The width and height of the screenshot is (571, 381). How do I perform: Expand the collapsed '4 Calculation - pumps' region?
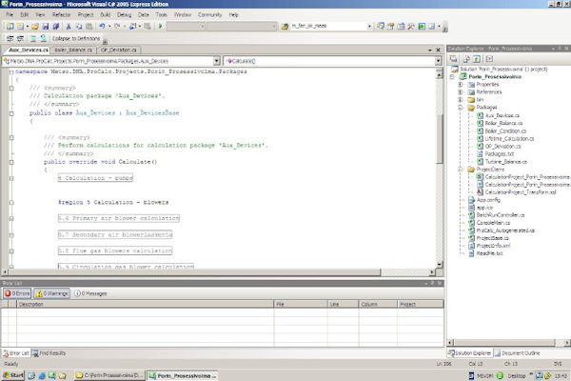[11, 178]
